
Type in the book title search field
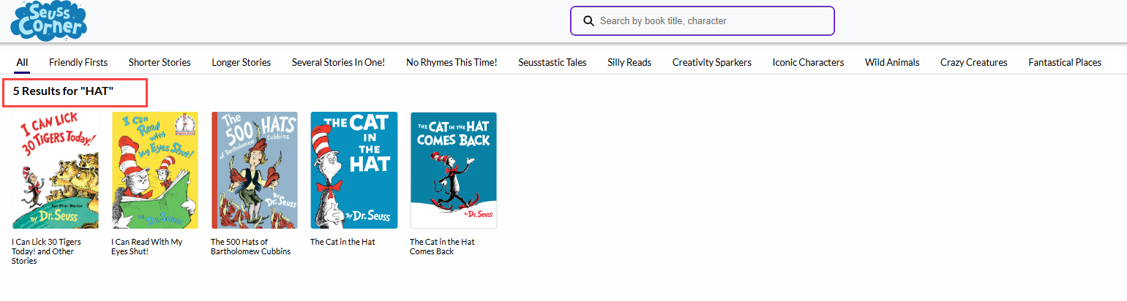tap(710, 21)
